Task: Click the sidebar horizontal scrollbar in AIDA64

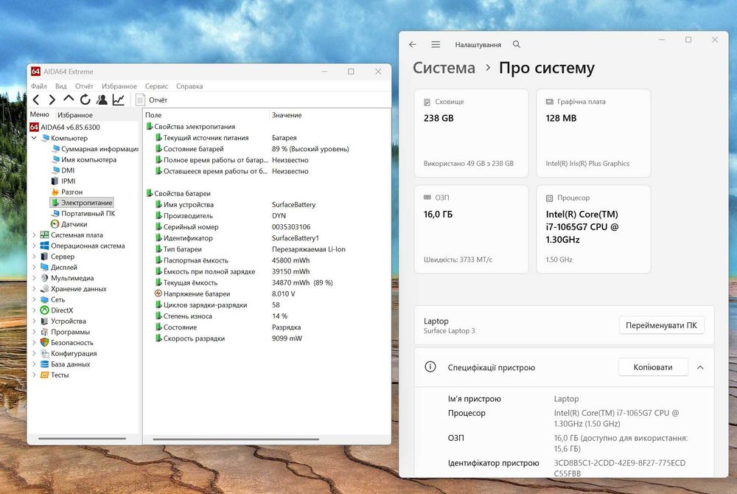Action: (83, 439)
